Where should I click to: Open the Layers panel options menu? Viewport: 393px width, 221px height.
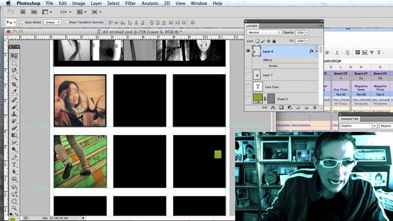(x=320, y=26)
